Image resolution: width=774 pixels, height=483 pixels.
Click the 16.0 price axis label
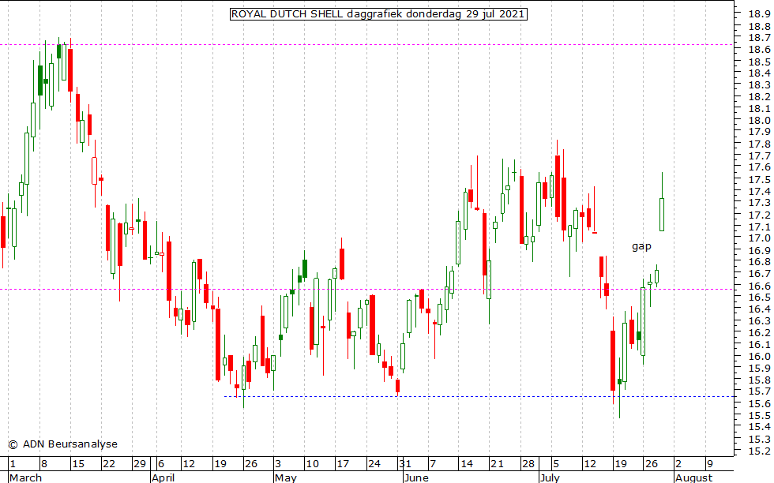[760, 357]
